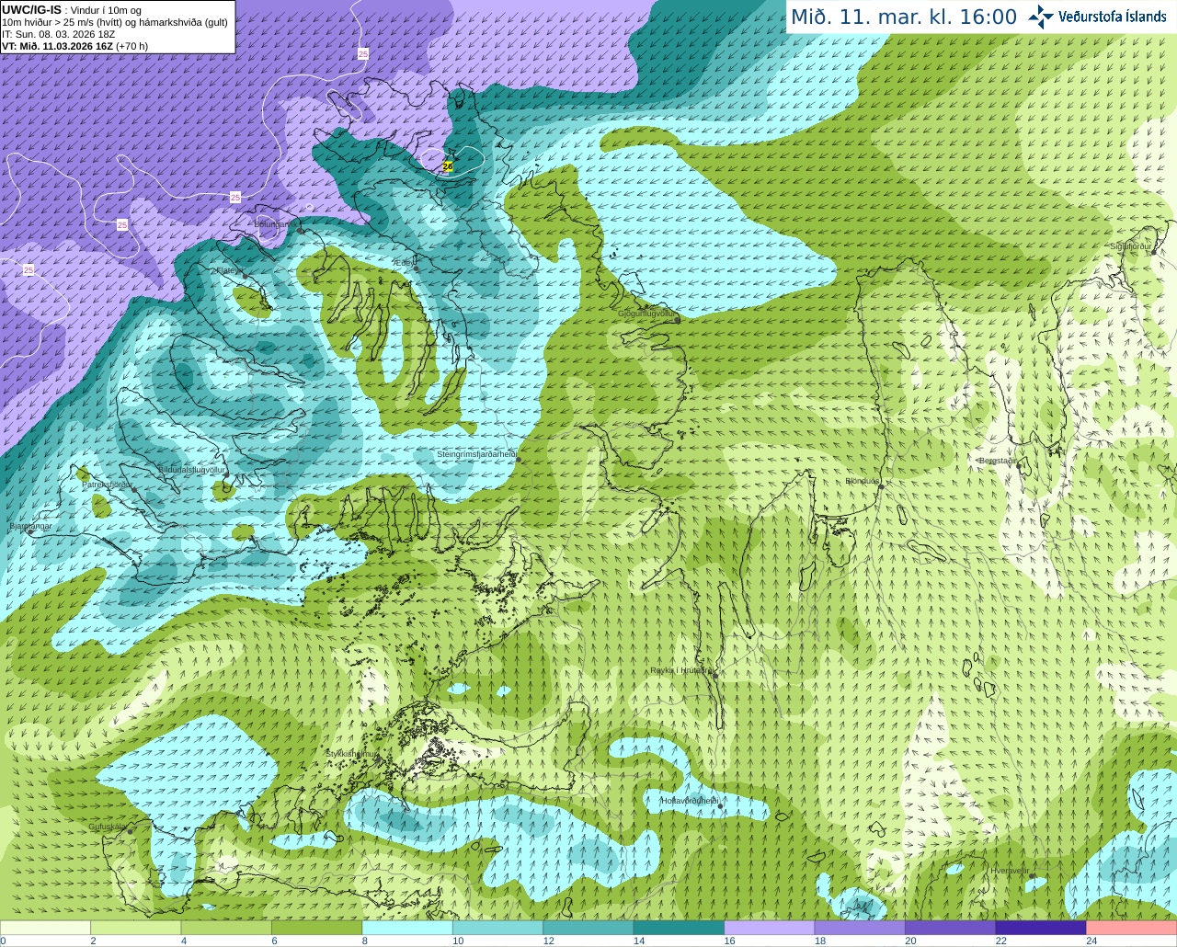Click the 'UWC/IG-IS : Vindur í 10m og' title line

[x=72, y=10]
